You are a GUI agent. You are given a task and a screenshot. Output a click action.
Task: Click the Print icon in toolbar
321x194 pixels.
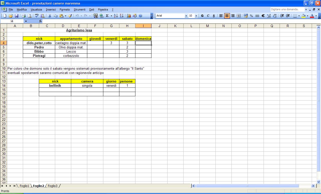(x=24, y=16)
